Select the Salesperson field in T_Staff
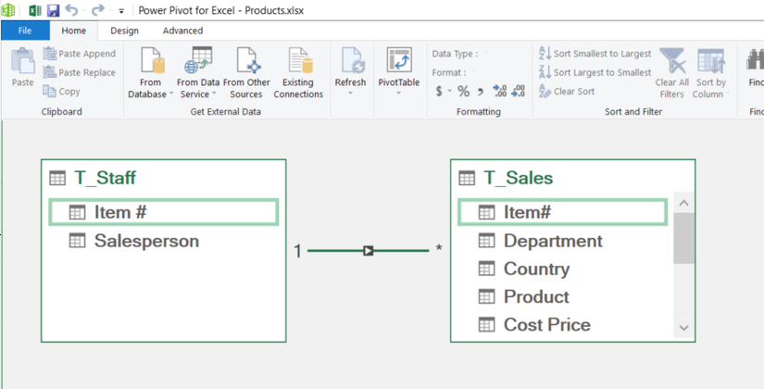Image resolution: width=764 pixels, height=389 pixels. coord(163,241)
